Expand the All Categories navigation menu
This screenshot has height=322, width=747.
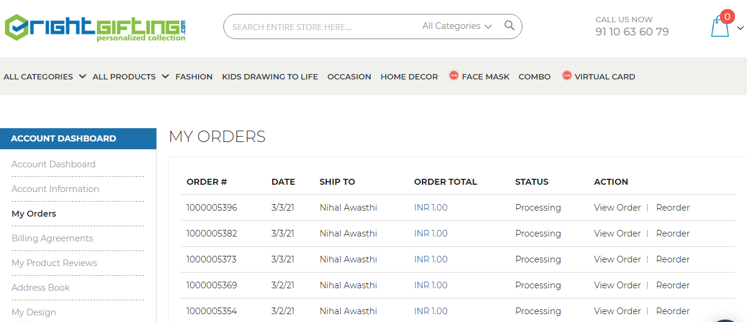[x=45, y=76]
